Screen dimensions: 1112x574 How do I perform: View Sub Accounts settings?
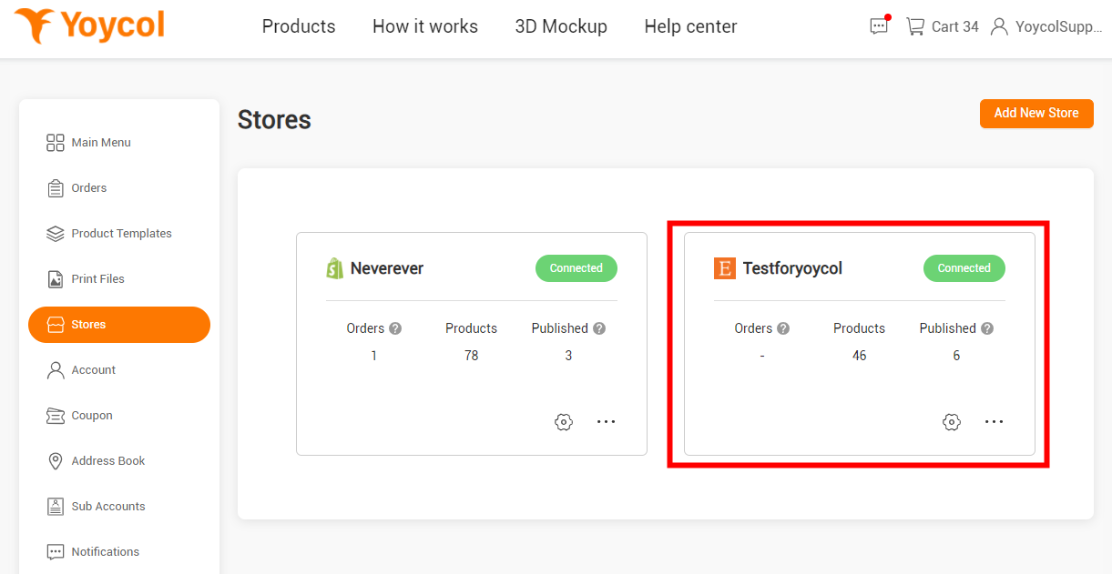(x=107, y=506)
